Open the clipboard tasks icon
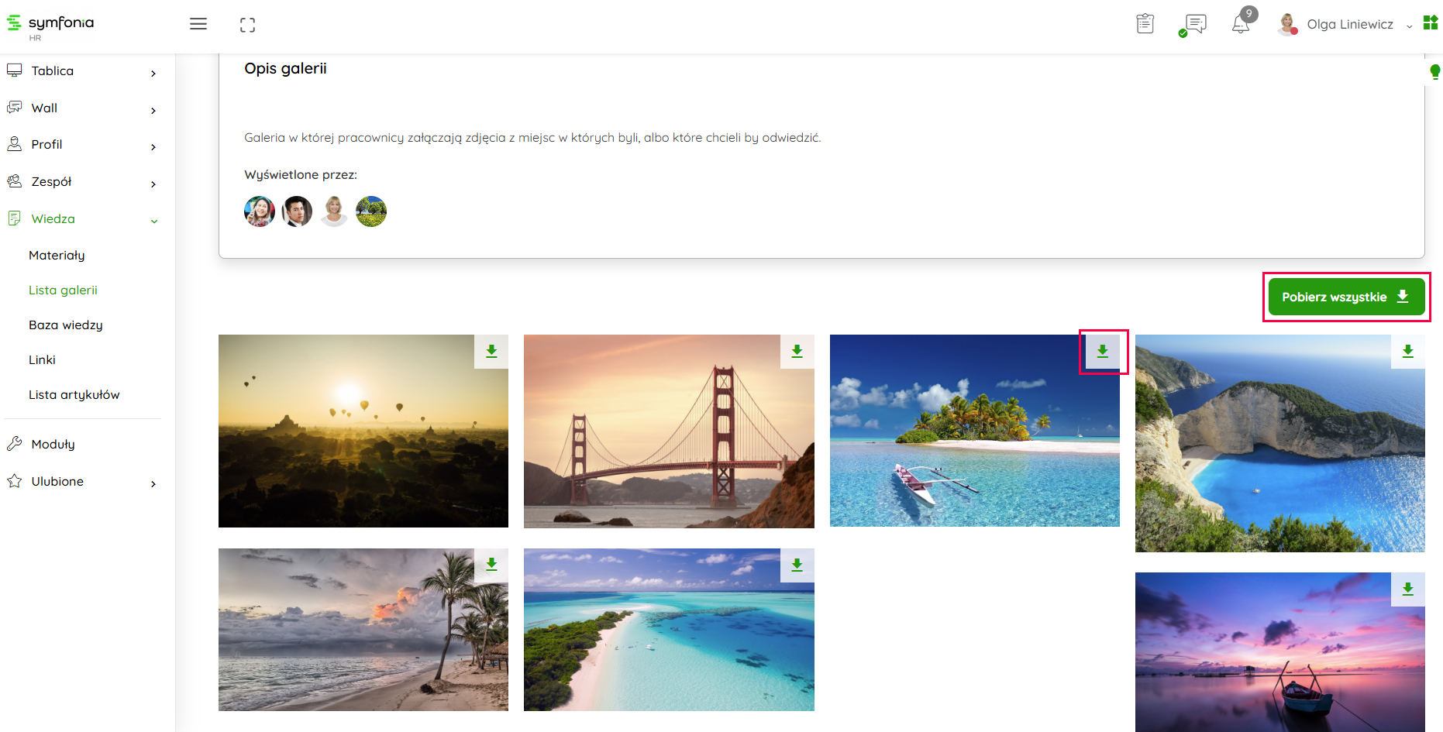1443x732 pixels. [x=1145, y=24]
